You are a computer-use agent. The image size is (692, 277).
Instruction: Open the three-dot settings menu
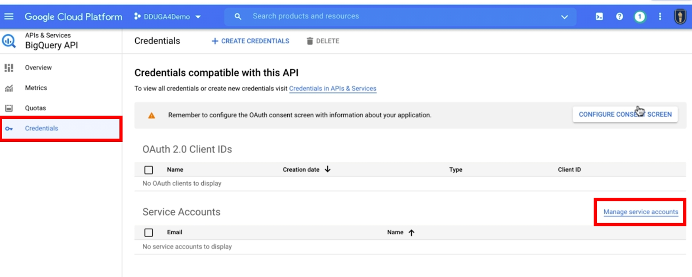coord(660,16)
